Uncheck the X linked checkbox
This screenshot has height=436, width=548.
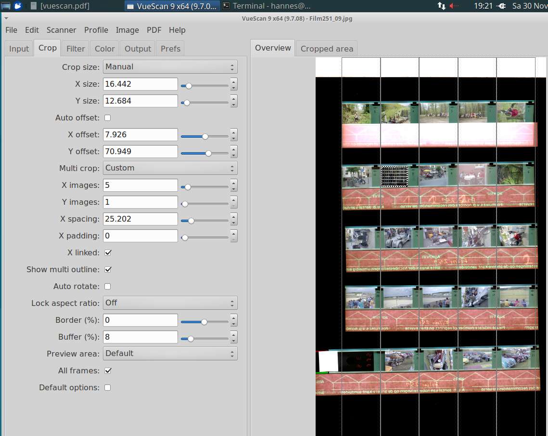click(x=108, y=252)
